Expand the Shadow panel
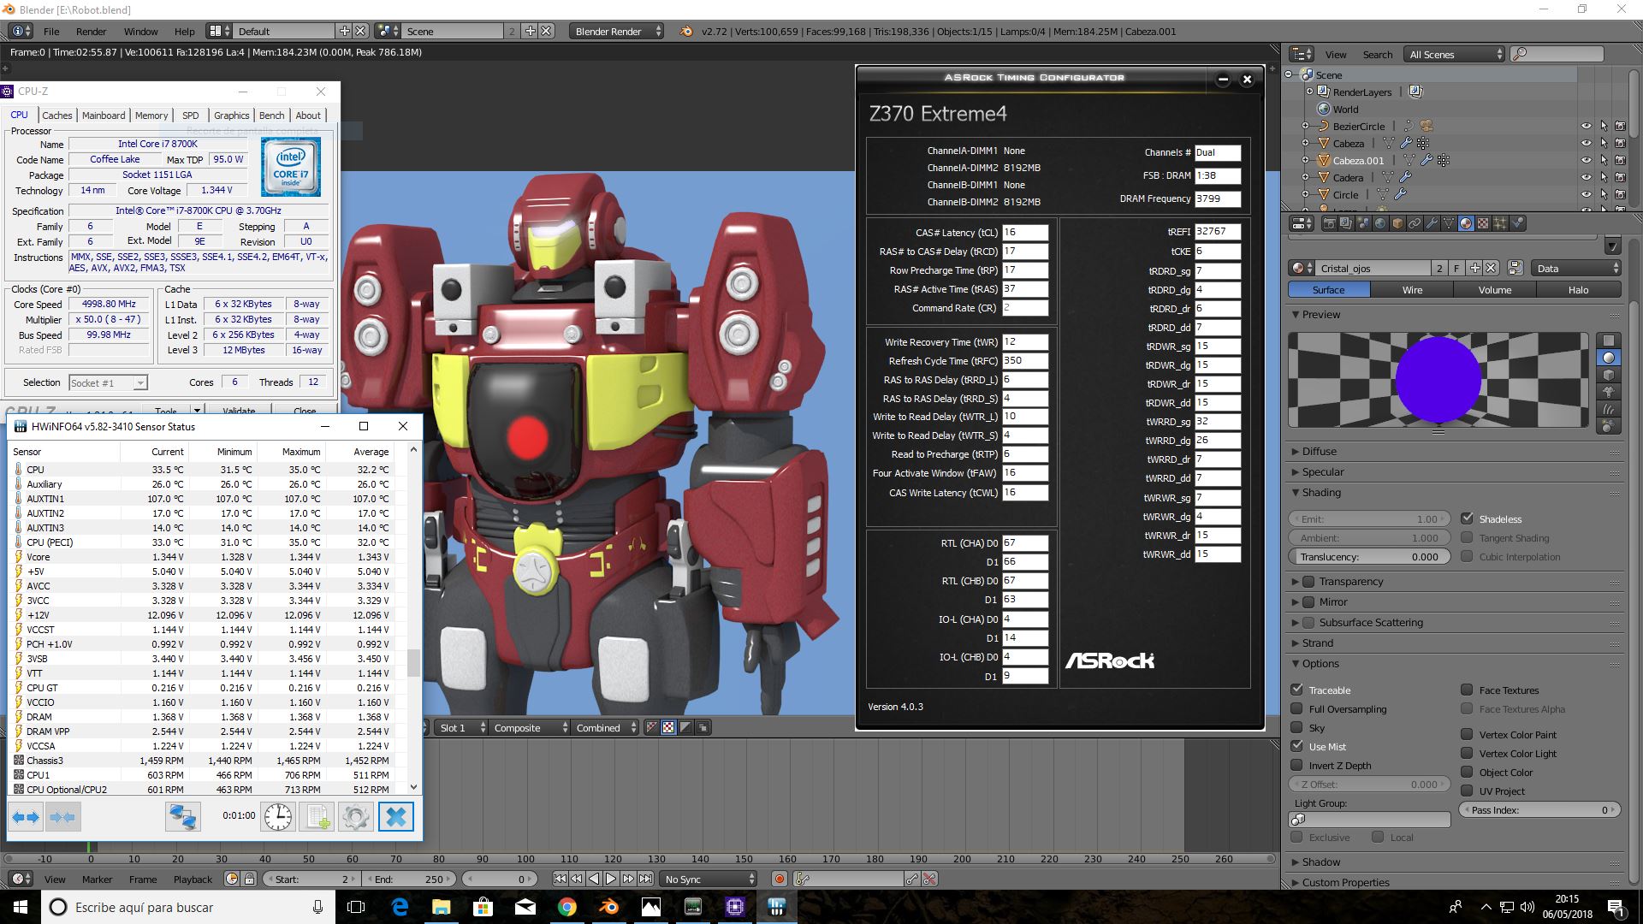 pos(1320,862)
